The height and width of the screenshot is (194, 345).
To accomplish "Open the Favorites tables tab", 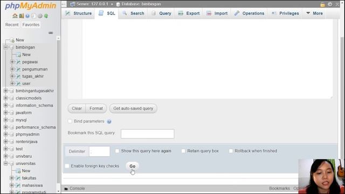I will coord(31,25).
